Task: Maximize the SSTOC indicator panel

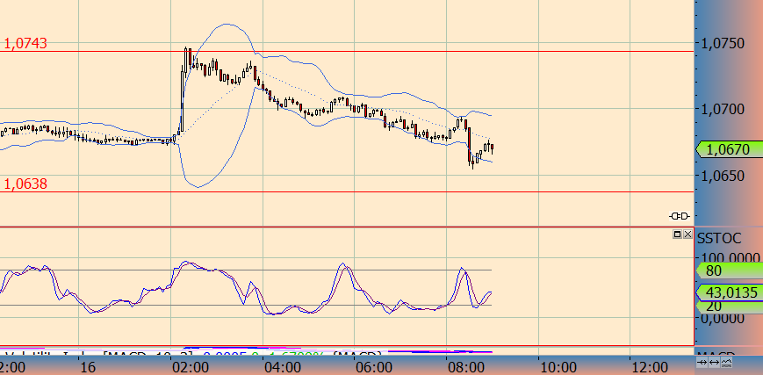Action: 677,234
